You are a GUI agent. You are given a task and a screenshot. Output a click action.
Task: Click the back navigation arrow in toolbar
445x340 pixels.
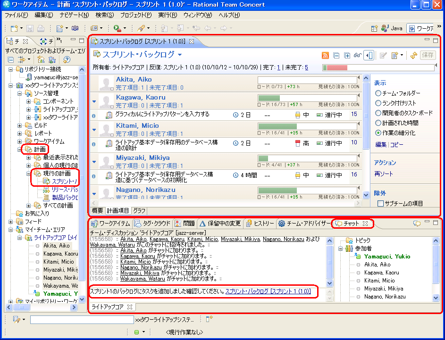coord(208,28)
